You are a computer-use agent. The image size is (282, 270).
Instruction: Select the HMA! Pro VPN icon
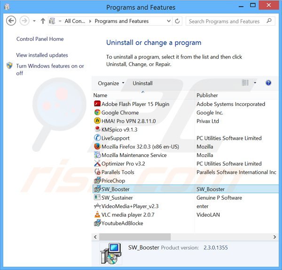pyautogui.click(x=97, y=121)
